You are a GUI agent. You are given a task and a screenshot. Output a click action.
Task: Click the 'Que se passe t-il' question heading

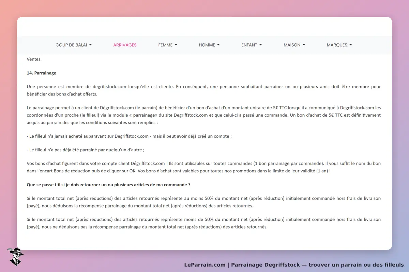[x=108, y=185]
